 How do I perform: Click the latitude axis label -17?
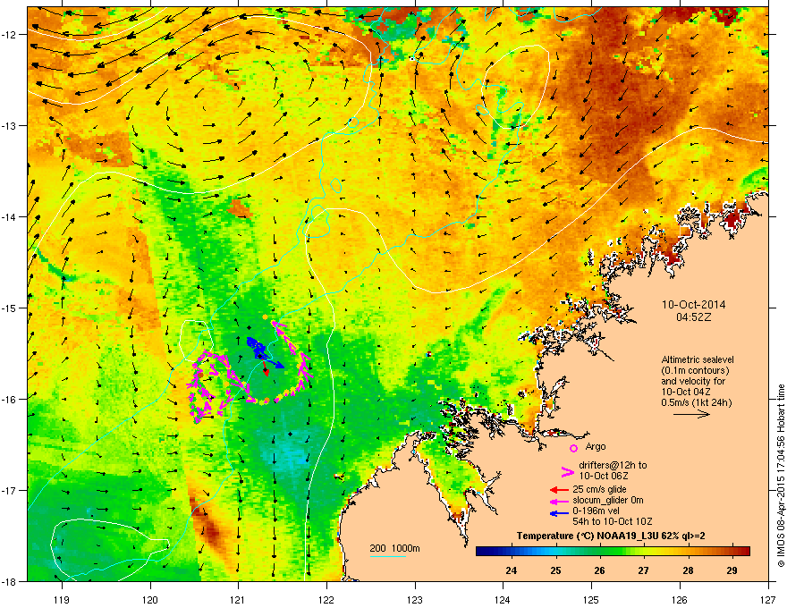click(x=9, y=491)
